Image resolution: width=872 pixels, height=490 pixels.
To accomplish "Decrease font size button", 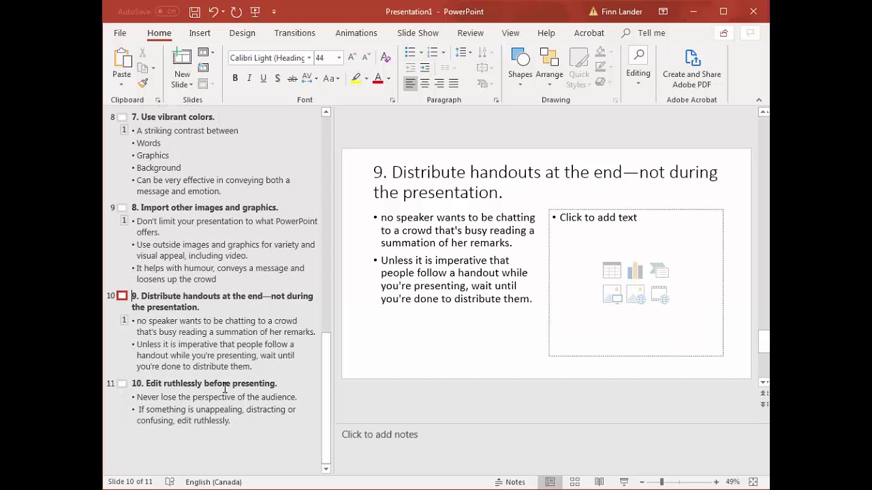I will pos(367,57).
